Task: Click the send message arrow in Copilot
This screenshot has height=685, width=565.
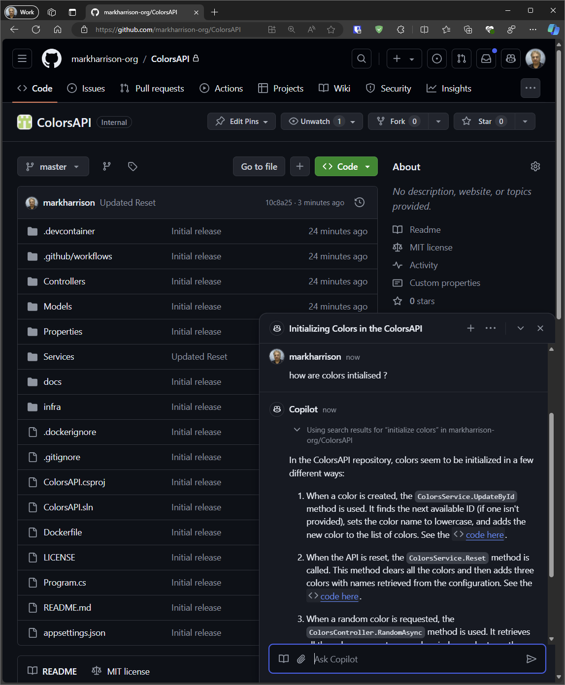Action: tap(531, 659)
